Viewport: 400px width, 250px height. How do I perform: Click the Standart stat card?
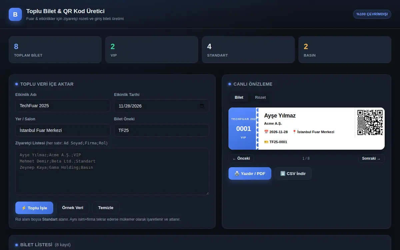point(248,50)
